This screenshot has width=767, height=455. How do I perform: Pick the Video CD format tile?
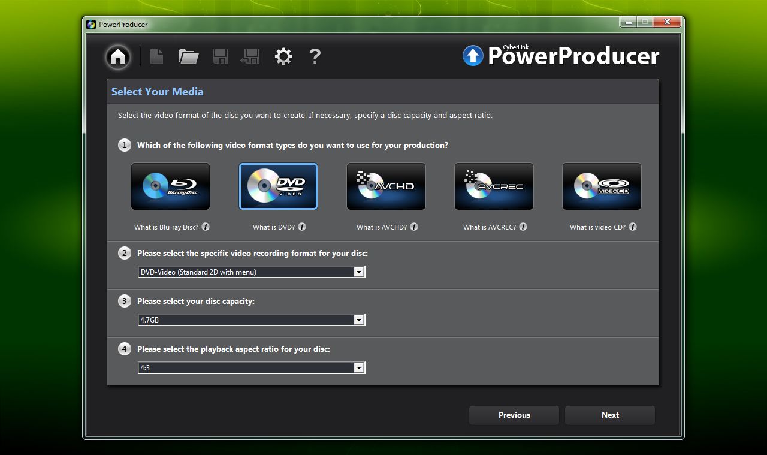pos(602,186)
